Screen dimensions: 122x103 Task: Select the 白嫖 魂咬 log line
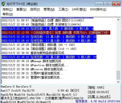[43, 20]
